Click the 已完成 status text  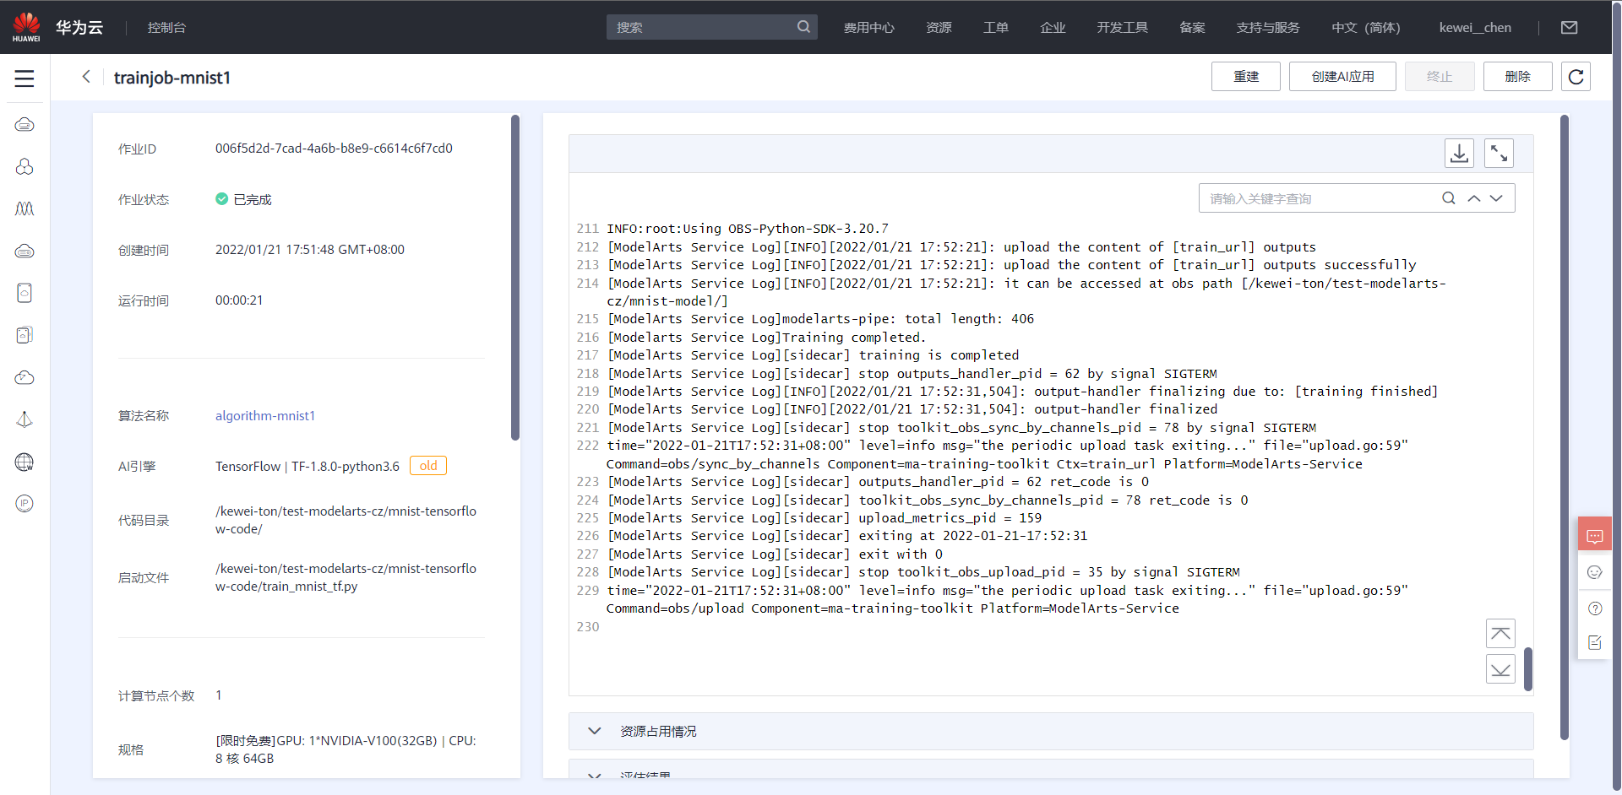tap(253, 199)
